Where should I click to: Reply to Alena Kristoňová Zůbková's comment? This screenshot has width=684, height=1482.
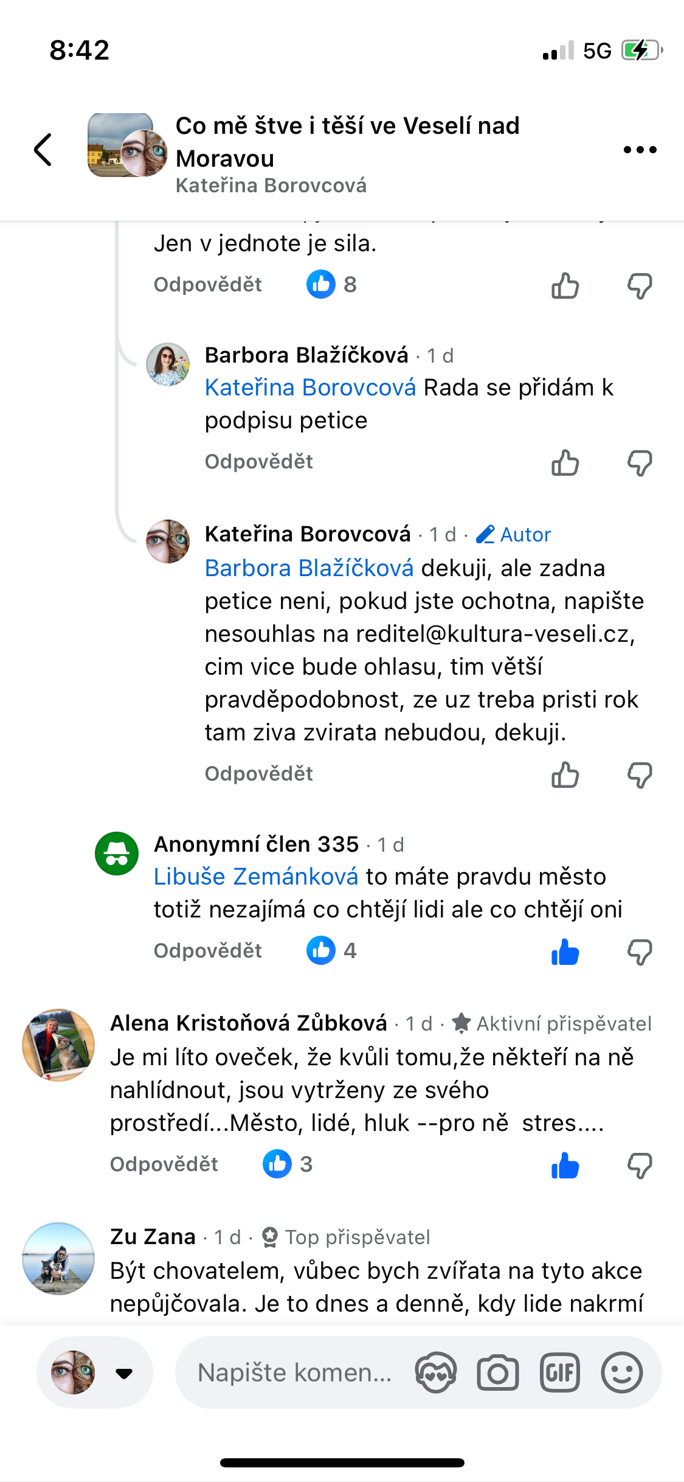point(164,1164)
